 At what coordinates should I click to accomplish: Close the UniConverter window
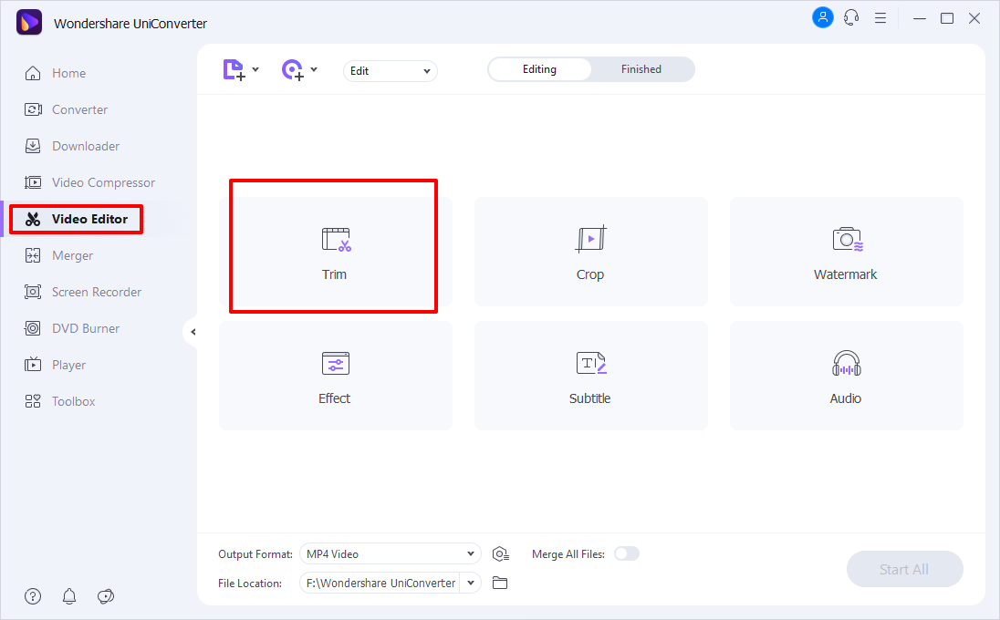tap(974, 18)
